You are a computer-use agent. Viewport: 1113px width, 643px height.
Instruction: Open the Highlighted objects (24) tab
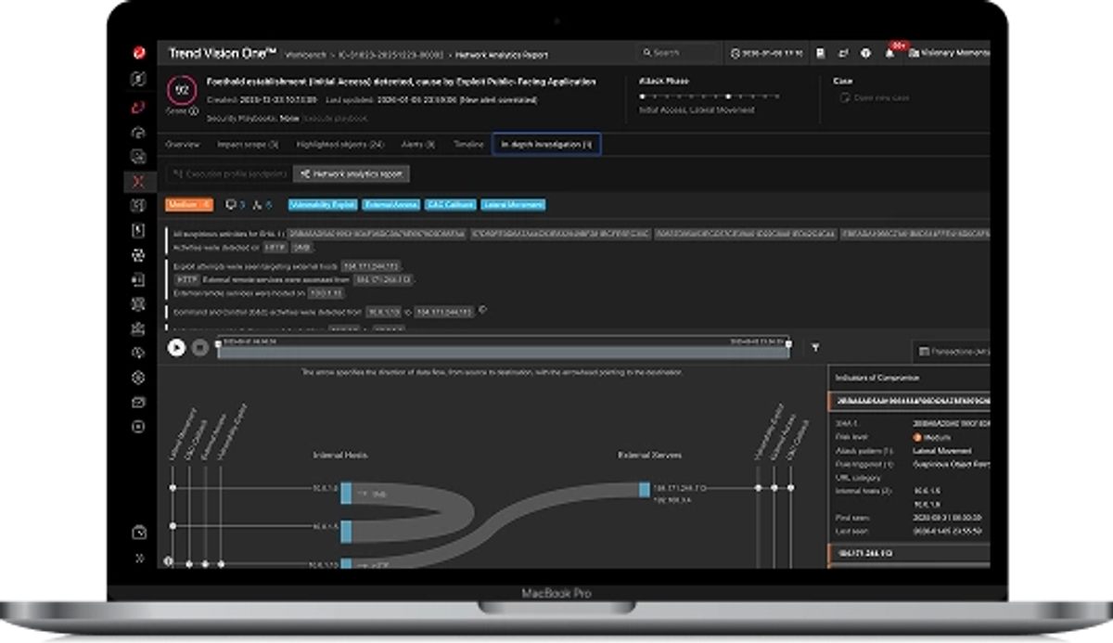[340, 145]
